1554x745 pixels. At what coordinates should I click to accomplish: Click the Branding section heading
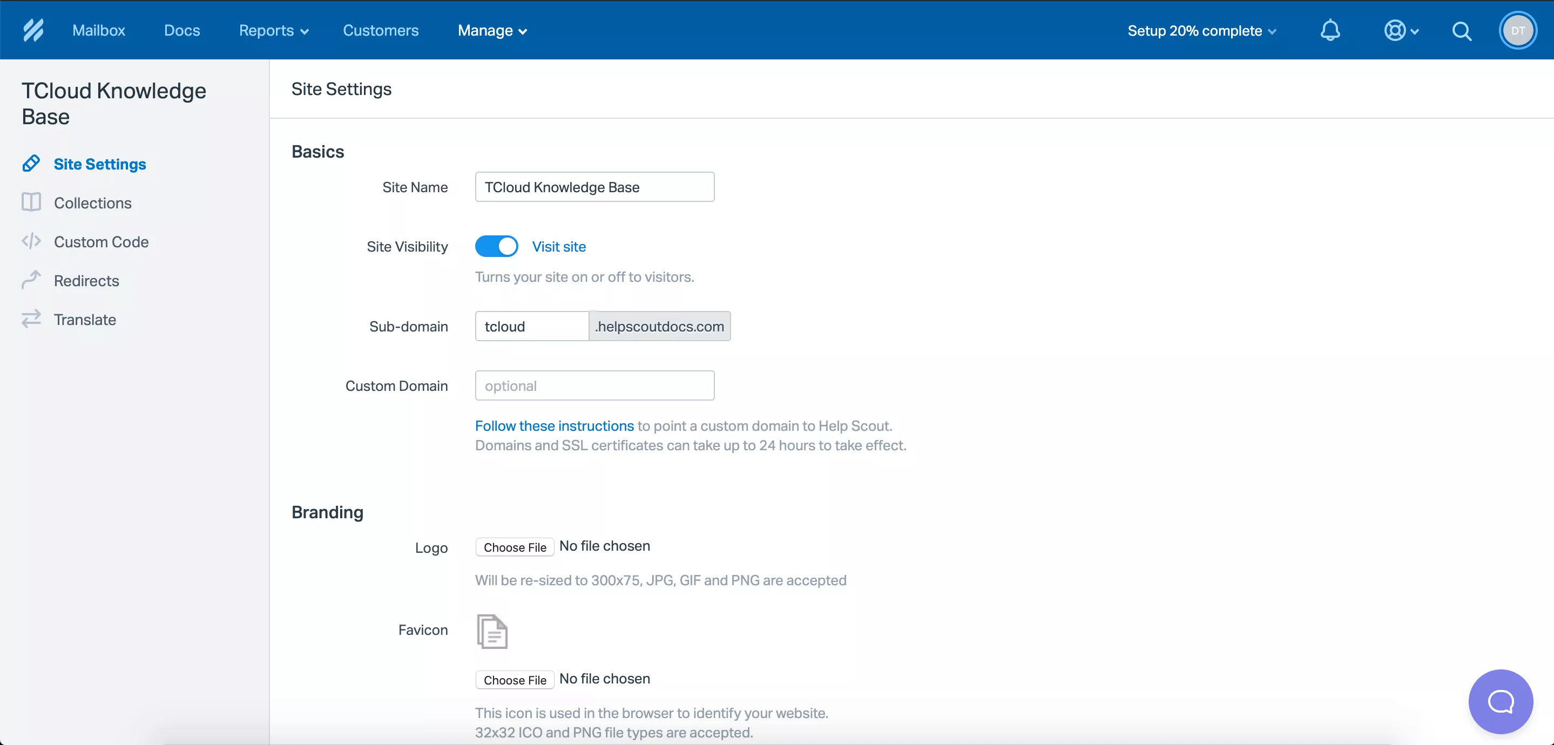[328, 512]
